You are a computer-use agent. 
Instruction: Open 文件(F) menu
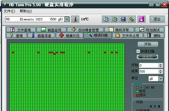[9, 11]
